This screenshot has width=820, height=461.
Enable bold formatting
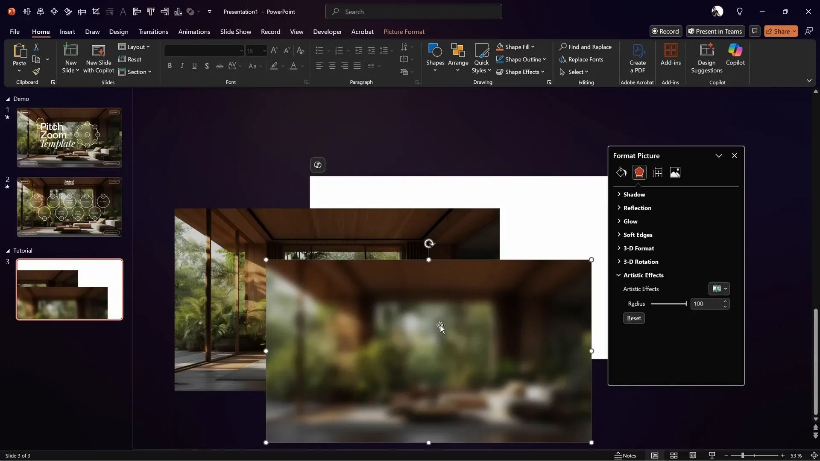point(170,66)
